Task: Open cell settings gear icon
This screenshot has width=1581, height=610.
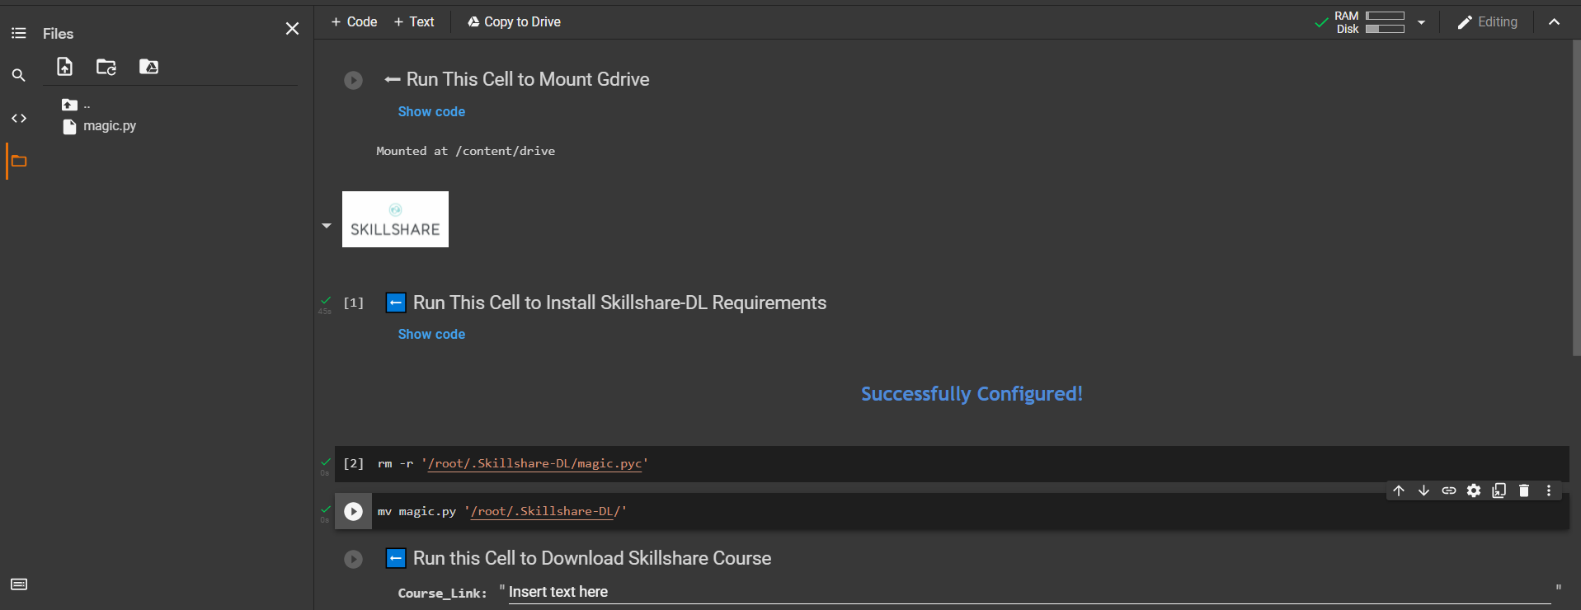Action: point(1474,490)
